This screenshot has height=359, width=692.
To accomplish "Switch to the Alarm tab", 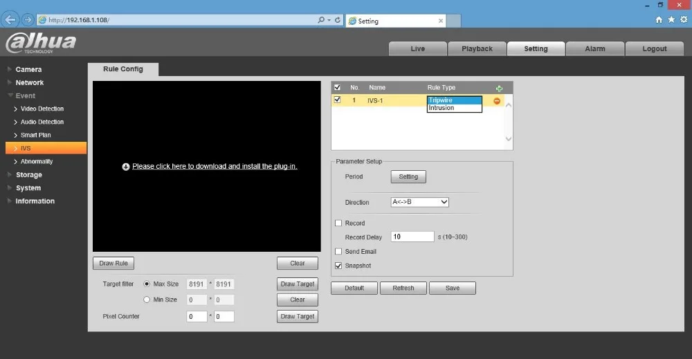I will coord(595,48).
